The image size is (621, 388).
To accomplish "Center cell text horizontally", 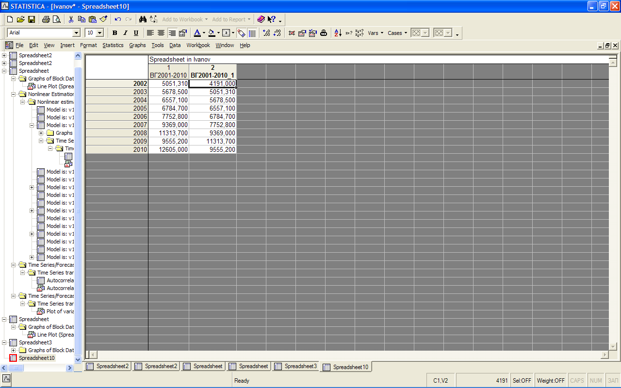I will 161,33.
